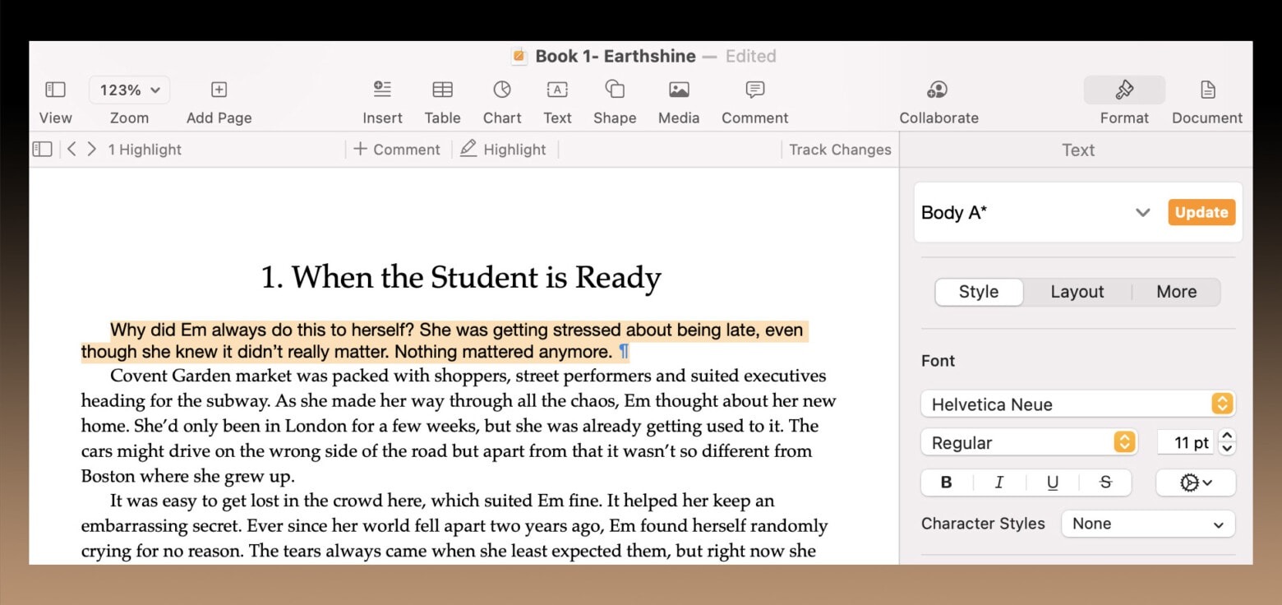Switch to the More tab

click(x=1176, y=292)
